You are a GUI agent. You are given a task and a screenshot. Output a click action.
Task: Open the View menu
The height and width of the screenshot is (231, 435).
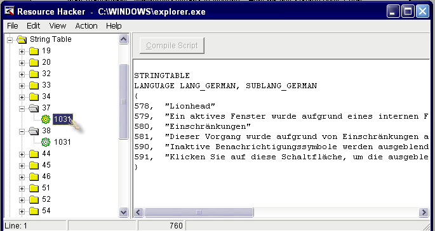58,26
